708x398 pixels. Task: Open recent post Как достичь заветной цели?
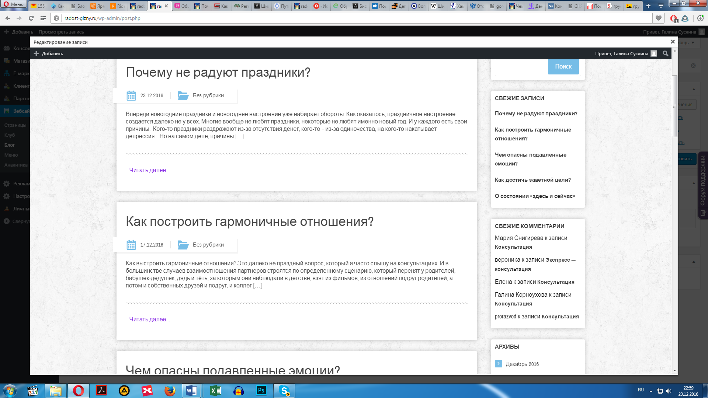click(532, 180)
